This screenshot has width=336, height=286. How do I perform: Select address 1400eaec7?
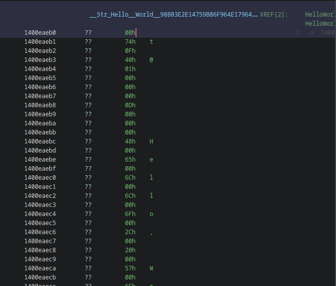tap(40, 241)
